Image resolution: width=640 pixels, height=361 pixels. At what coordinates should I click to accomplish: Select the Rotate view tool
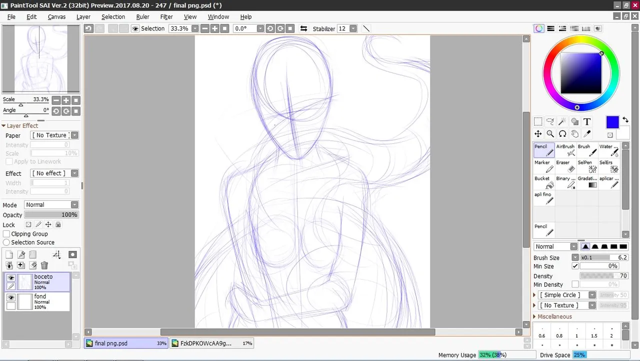[562, 134]
